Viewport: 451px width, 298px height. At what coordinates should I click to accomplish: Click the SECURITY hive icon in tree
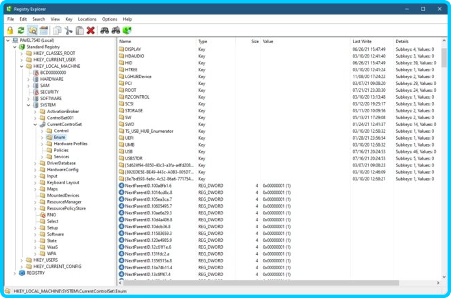coord(36,92)
